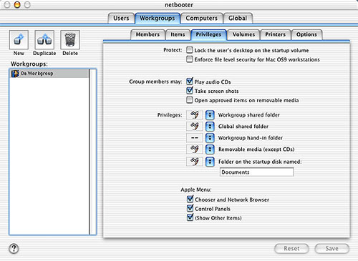
Task: Uncheck Control Panels in Apple Menu
Action: [x=190, y=208]
